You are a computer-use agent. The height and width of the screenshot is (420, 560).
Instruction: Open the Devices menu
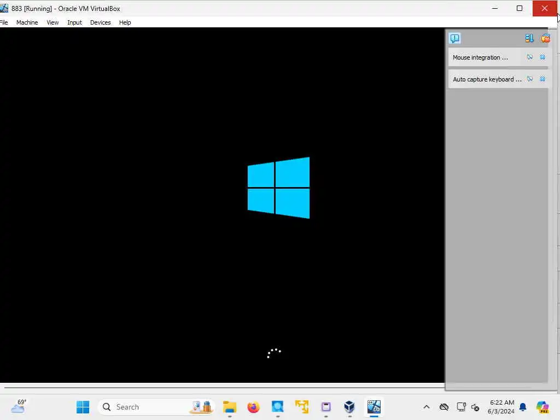[x=101, y=22]
